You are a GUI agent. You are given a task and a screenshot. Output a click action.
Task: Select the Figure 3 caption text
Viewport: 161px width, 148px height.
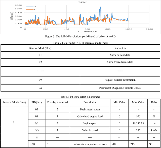80,36
